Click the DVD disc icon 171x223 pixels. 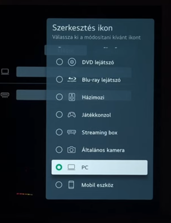(72, 62)
